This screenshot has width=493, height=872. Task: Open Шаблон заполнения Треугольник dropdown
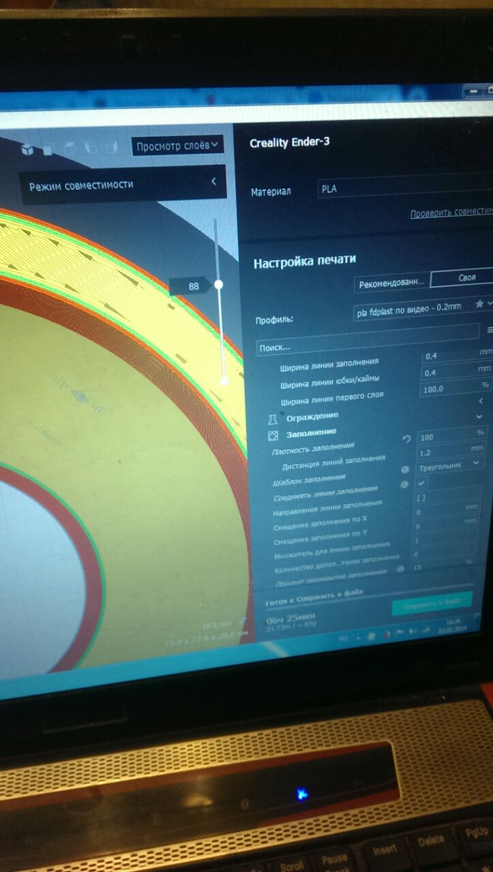[449, 465]
